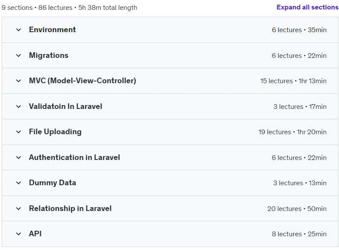Click the 20 lectures • 50min label
339x250 pixels.
[x=297, y=209]
